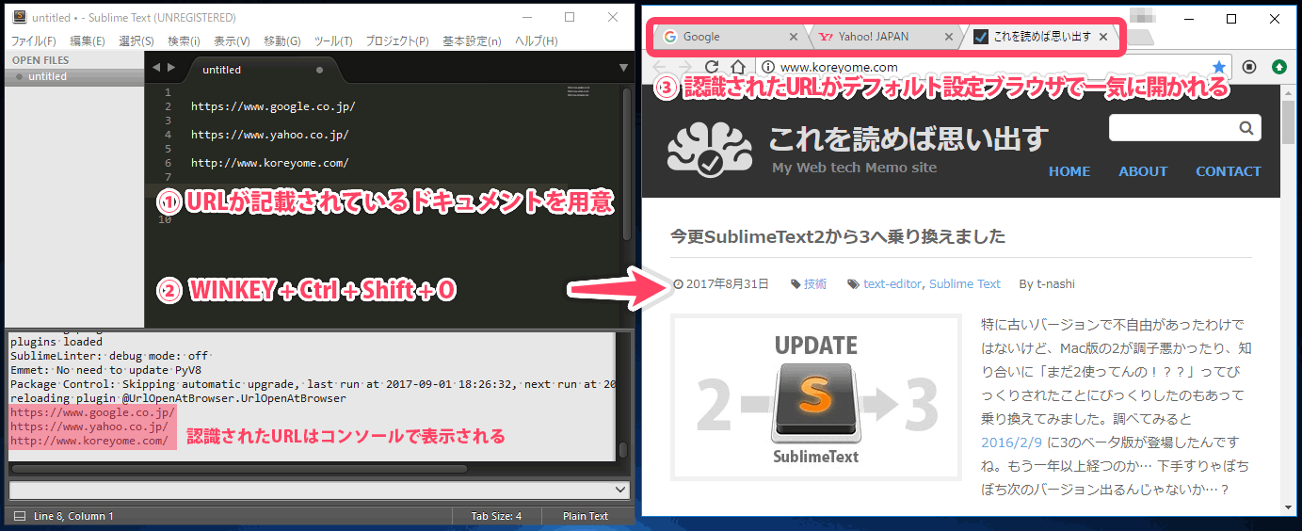Open a new browser tab
This screenshot has width=1302, height=531.
[x=1140, y=38]
